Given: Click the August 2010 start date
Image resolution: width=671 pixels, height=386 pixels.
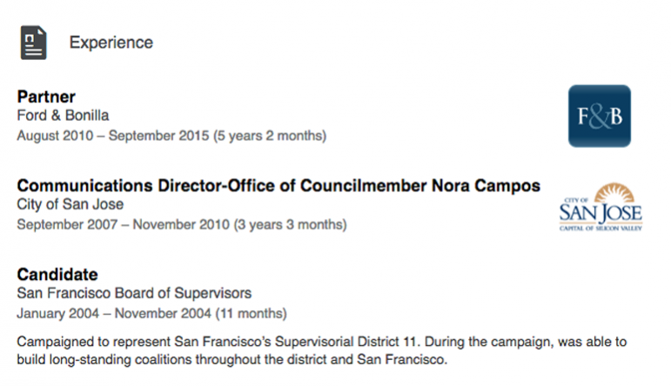Looking at the screenshot, I should tap(55, 136).
